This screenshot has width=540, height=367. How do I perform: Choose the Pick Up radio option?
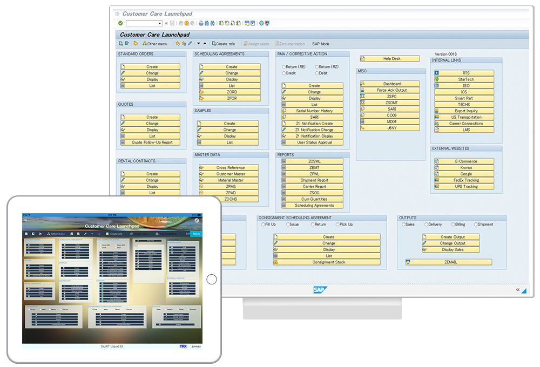point(336,225)
